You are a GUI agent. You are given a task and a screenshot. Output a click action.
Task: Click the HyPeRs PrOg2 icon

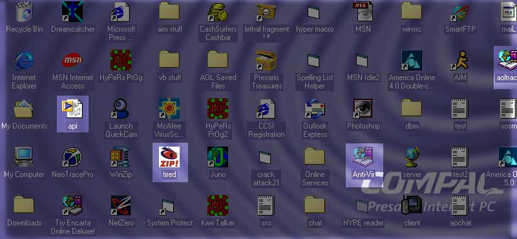tap(218, 109)
